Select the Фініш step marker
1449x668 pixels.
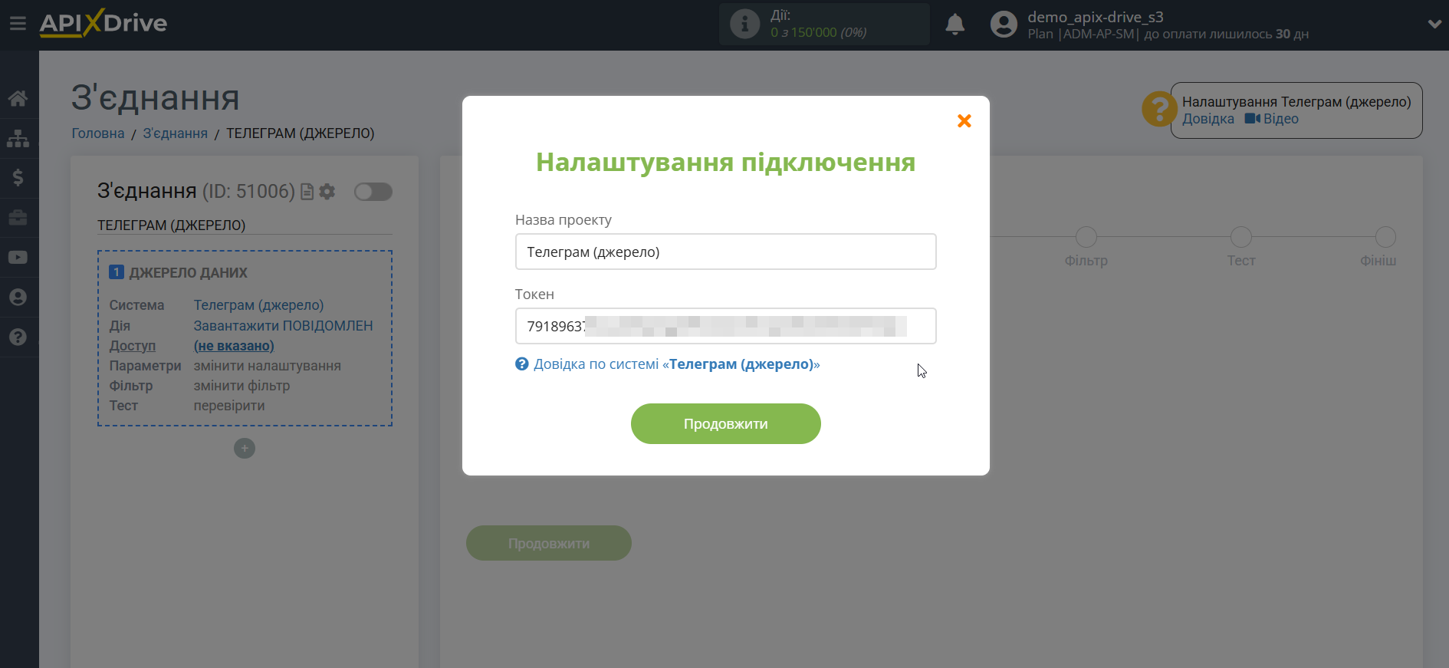click(1385, 237)
